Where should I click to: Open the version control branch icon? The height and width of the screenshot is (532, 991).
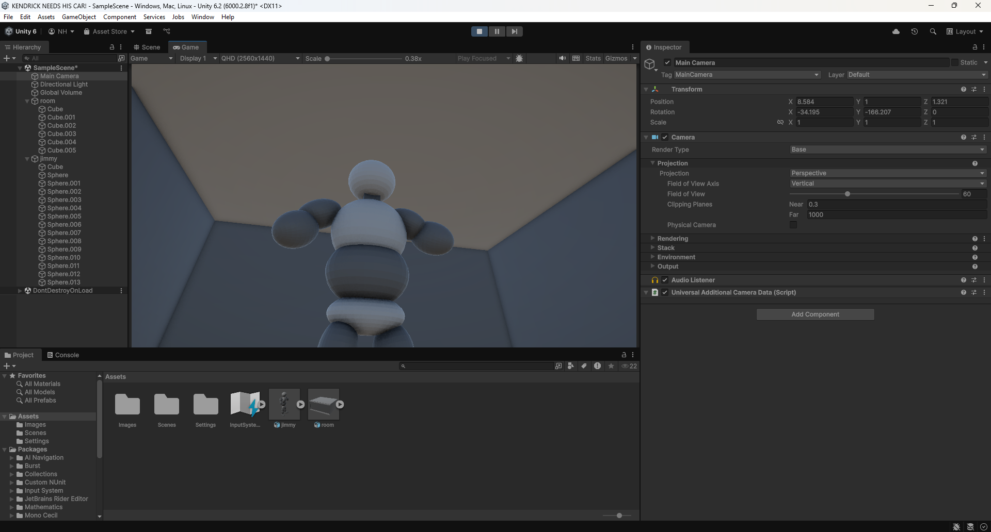(x=167, y=31)
